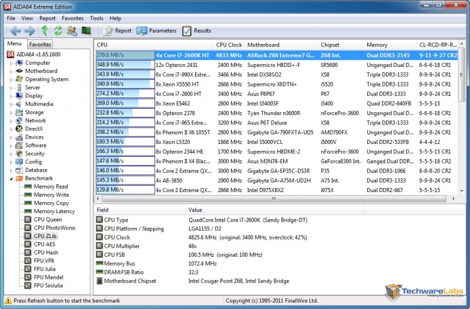Select the Memory Read benchmark icon

(x=28, y=186)
